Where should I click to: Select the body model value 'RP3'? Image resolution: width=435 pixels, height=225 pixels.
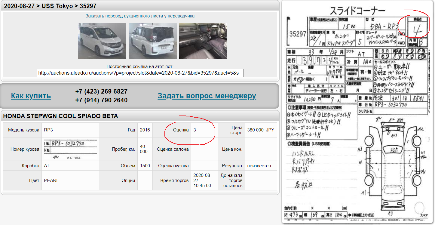[x=48, y=130]
